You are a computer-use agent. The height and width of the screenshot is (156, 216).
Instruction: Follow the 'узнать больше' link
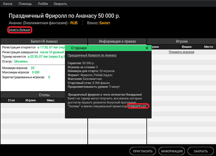(x=19, y=30)
